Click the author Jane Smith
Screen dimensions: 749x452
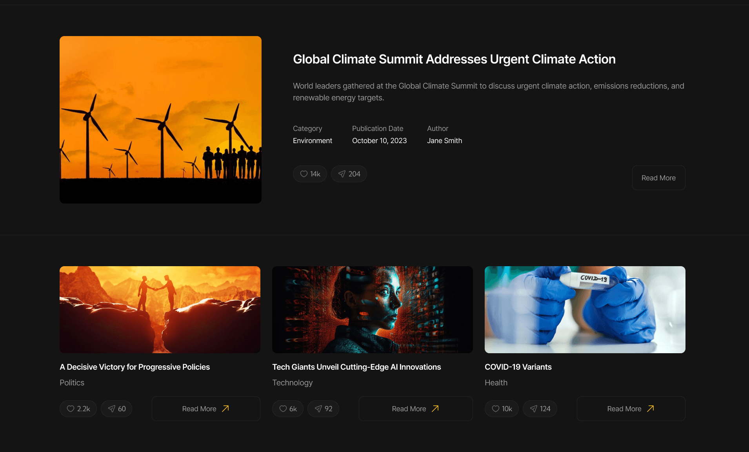click(444, 140)
